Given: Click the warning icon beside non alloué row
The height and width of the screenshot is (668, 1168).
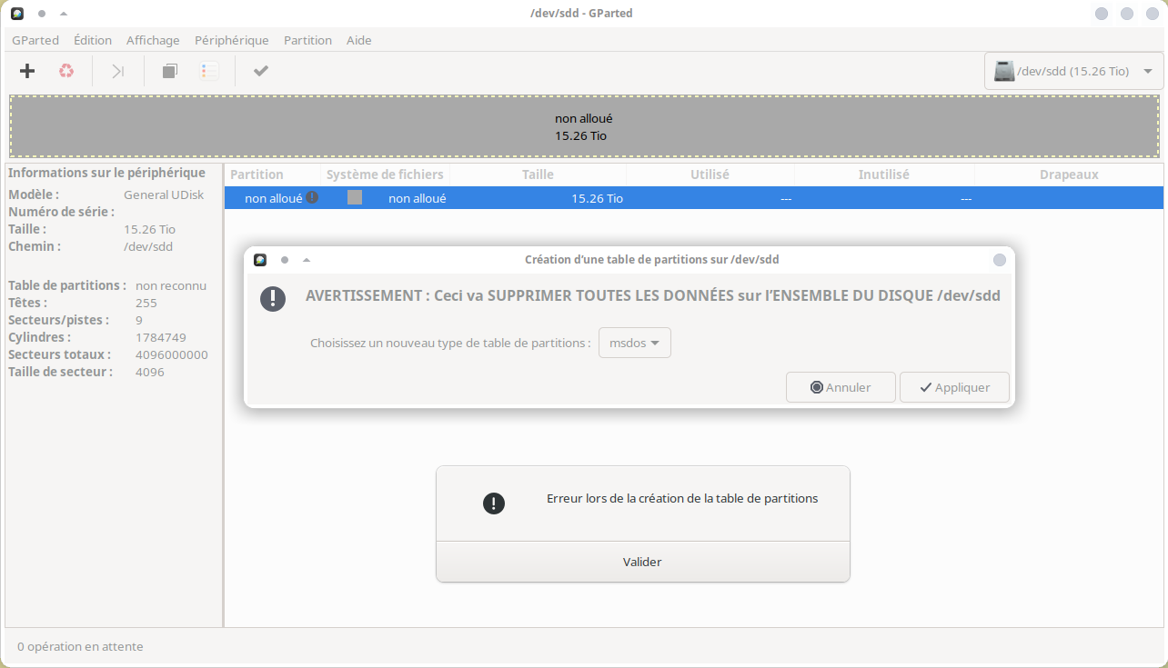Looking at the screenshot, I should click(312, 197).
